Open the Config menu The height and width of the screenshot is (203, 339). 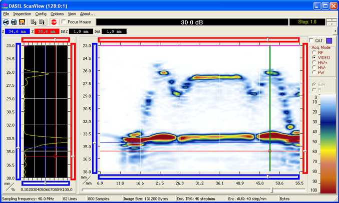pos(41,14)
